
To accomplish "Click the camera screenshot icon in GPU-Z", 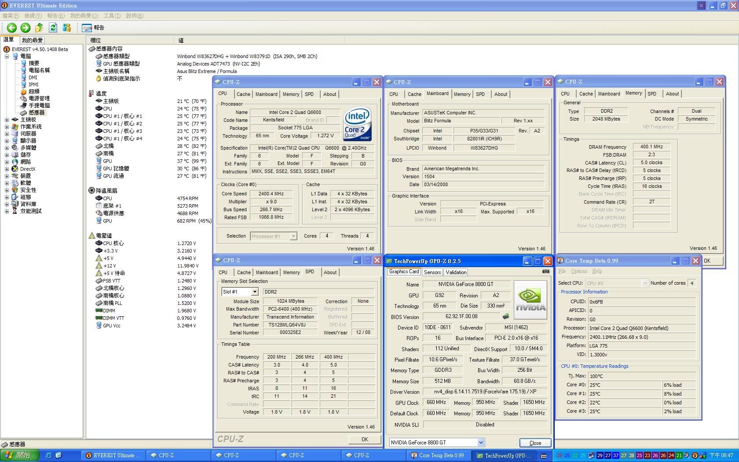I will click(545, 271).
